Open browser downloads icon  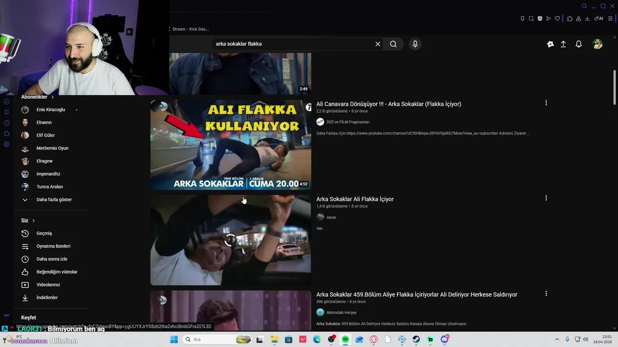coord(587,18)
